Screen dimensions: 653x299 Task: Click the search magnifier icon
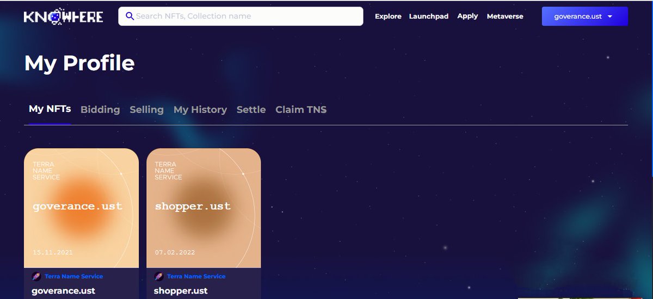point(130,16)
